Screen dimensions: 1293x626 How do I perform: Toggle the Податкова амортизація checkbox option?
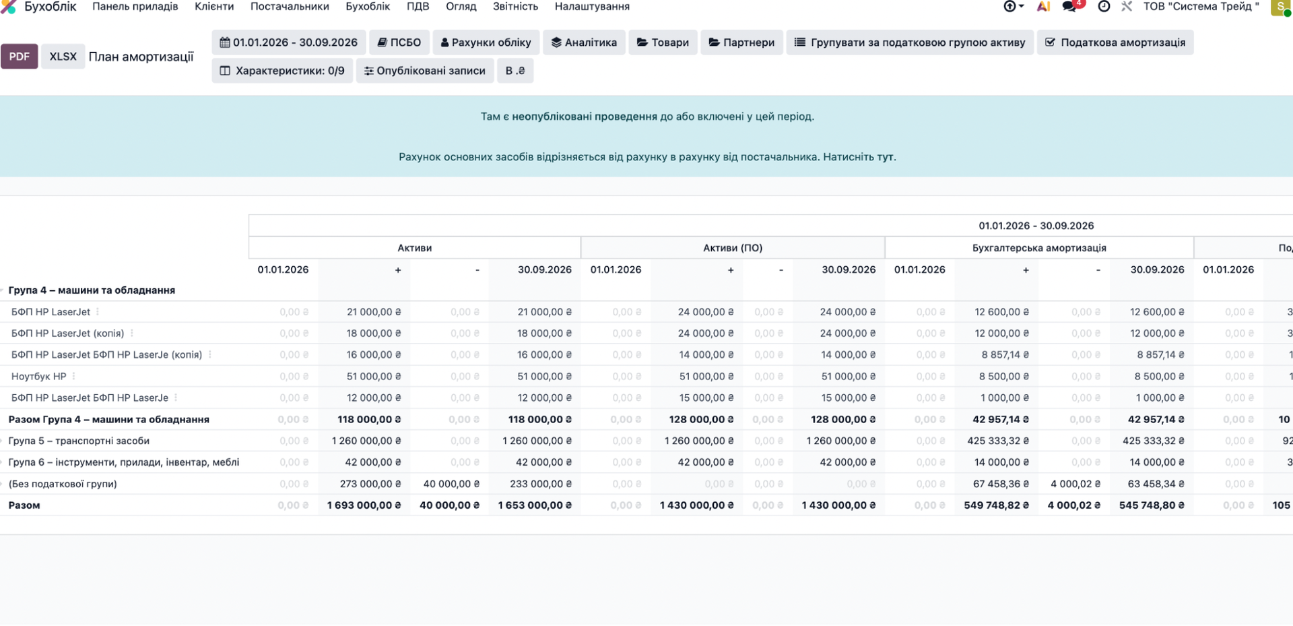point(1115,42)
